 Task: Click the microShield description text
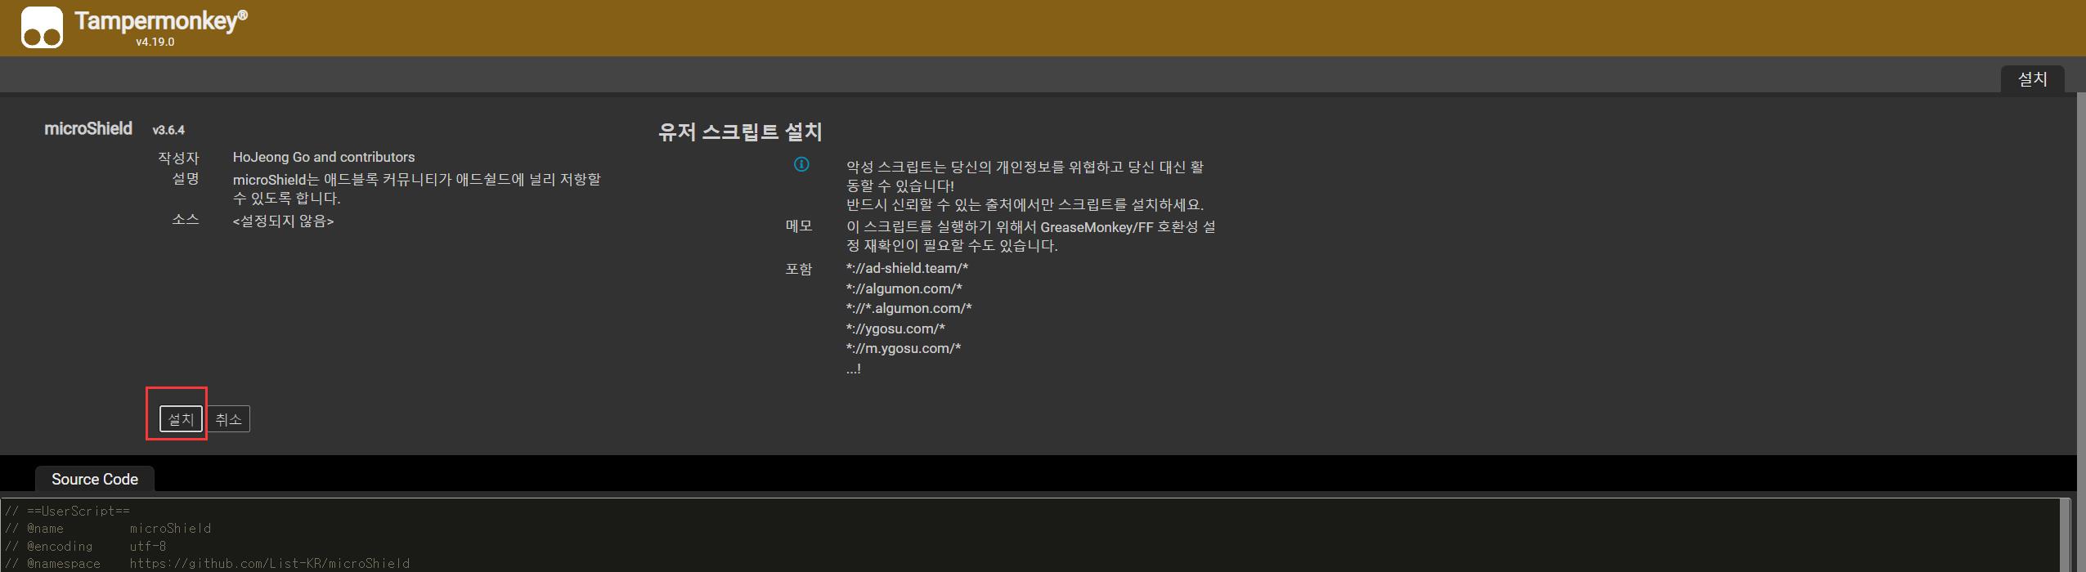pos(417,188)
